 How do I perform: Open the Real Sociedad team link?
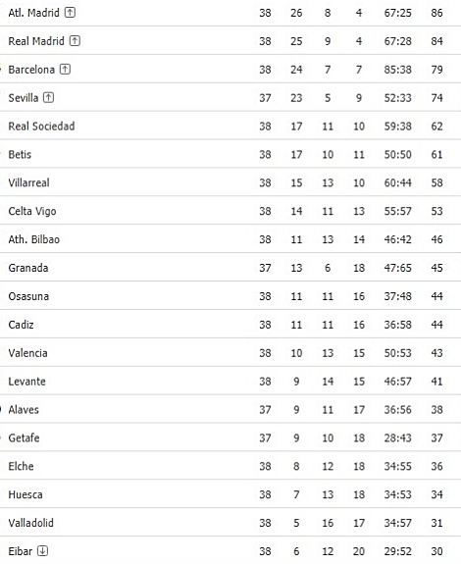click(42, 127)
